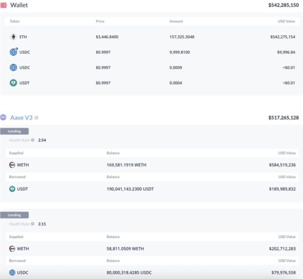303x279 pixels.
Task: Click the ETH price $3,446.8400
Action: [x=107, y=37]
